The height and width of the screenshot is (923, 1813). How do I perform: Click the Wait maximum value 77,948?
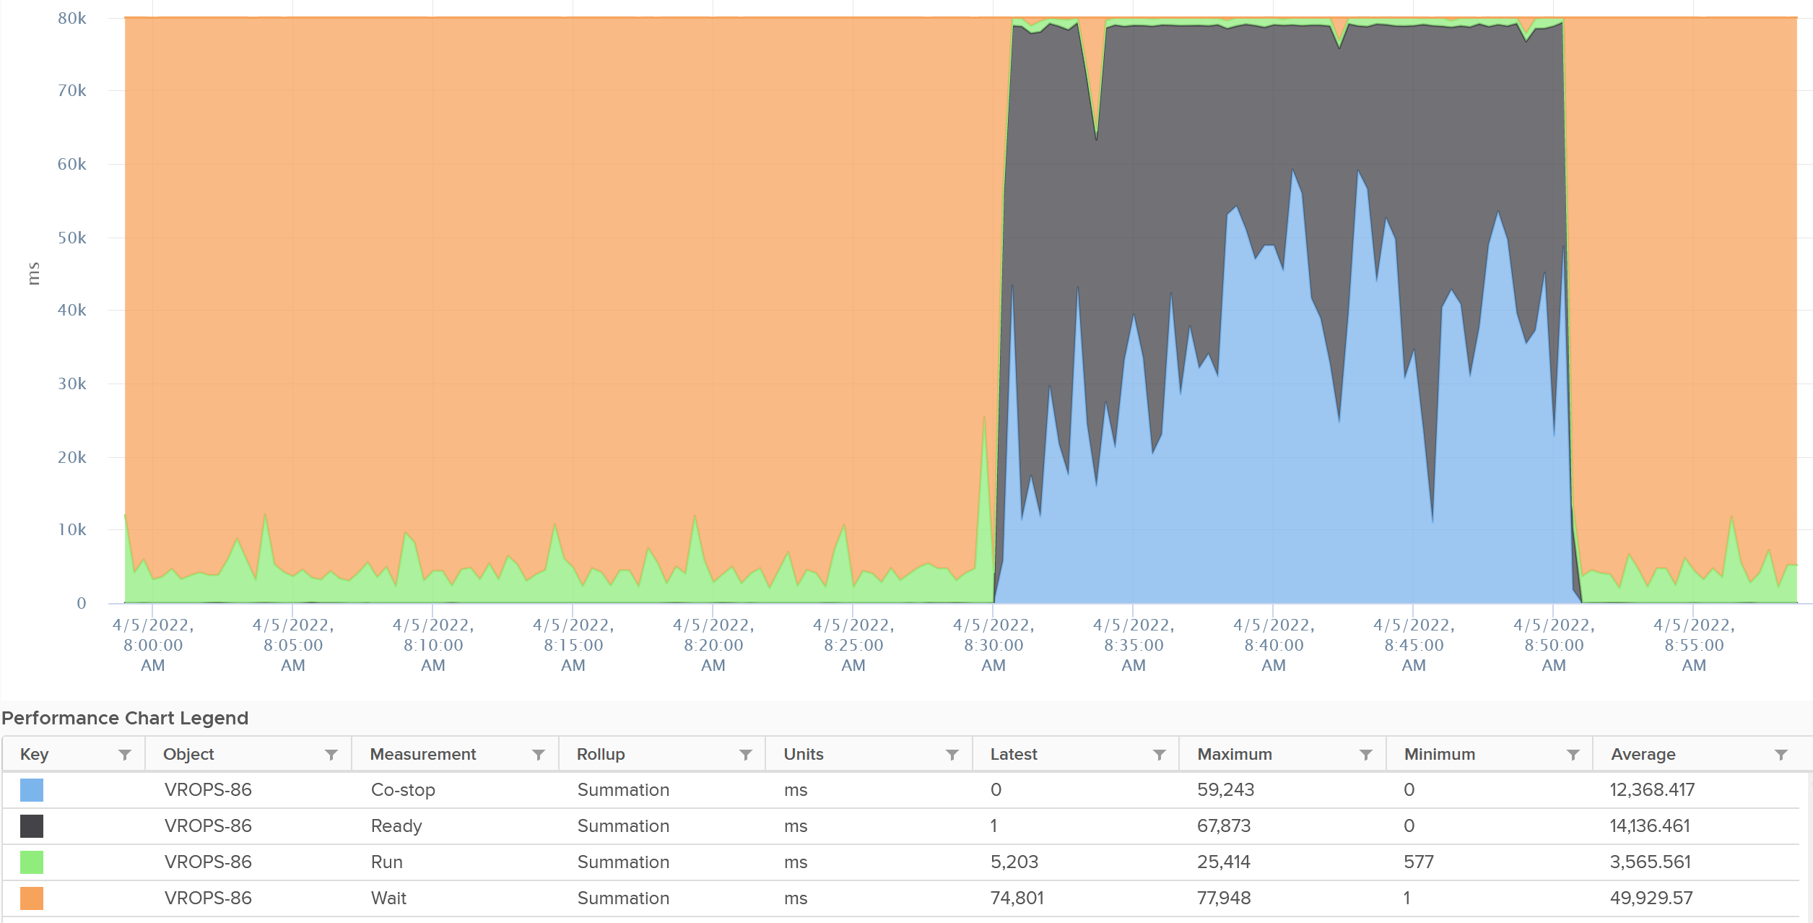1224,898
